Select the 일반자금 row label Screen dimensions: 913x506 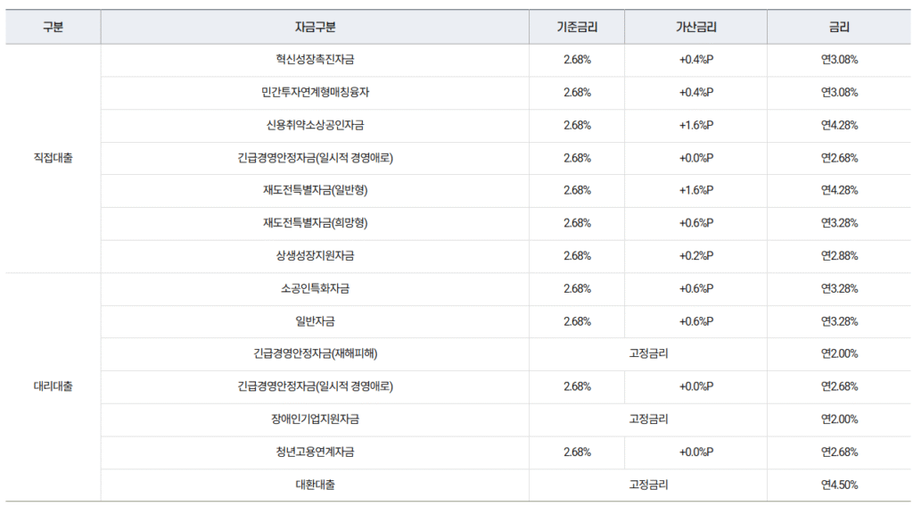pos(315,321)
